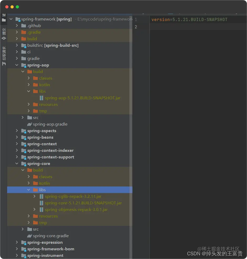Click the spring-cglib-repack jar archive icon
The image size is (247, 259).
[41, 196]
